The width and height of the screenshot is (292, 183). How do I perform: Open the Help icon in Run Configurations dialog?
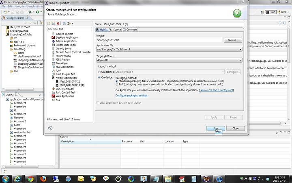click(x=50, y=128)
